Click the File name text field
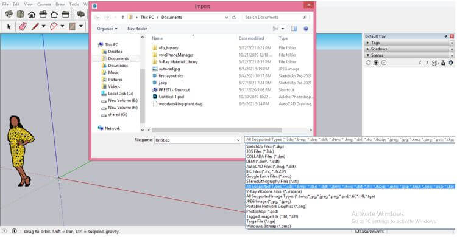The image size is (457, 237). pos(195,140)
